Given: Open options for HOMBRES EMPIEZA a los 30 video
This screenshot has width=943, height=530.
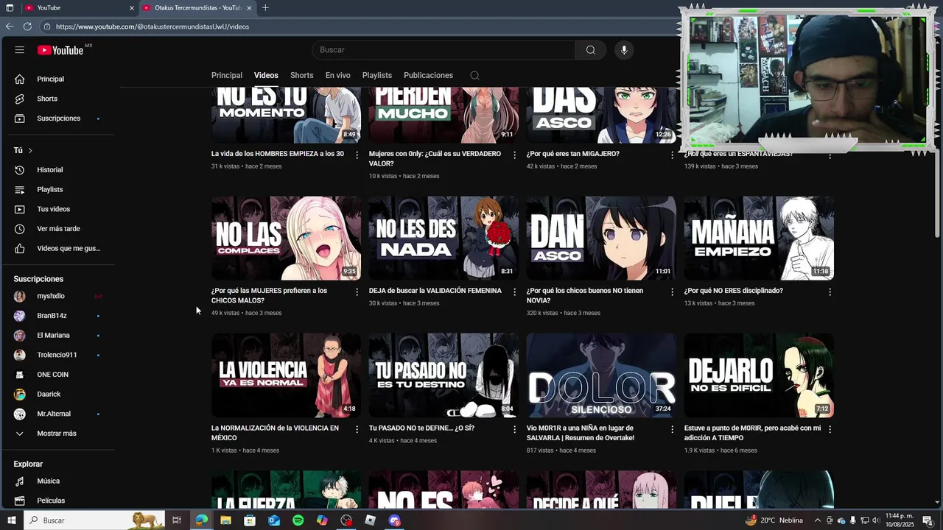Looking at the screenshot, I should [357, 155].
